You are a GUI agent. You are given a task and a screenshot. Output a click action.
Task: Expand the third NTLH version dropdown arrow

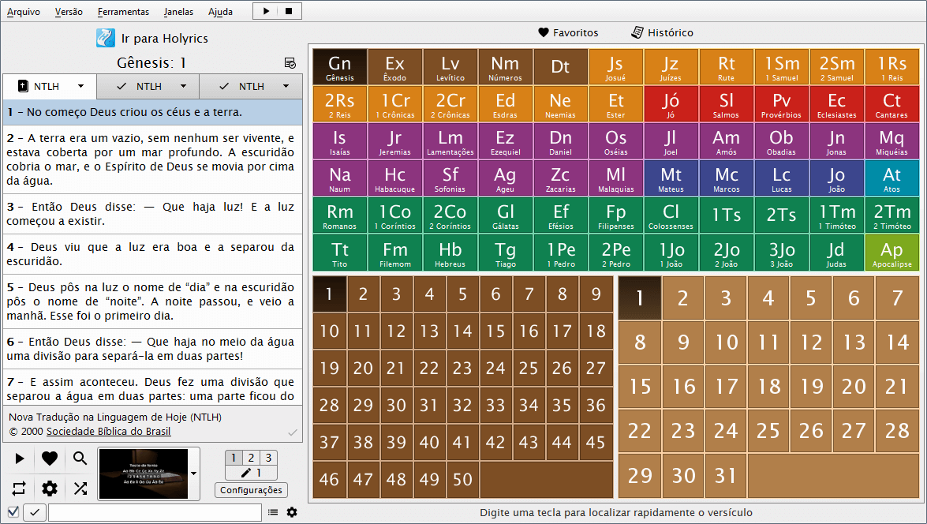point(286,86)
